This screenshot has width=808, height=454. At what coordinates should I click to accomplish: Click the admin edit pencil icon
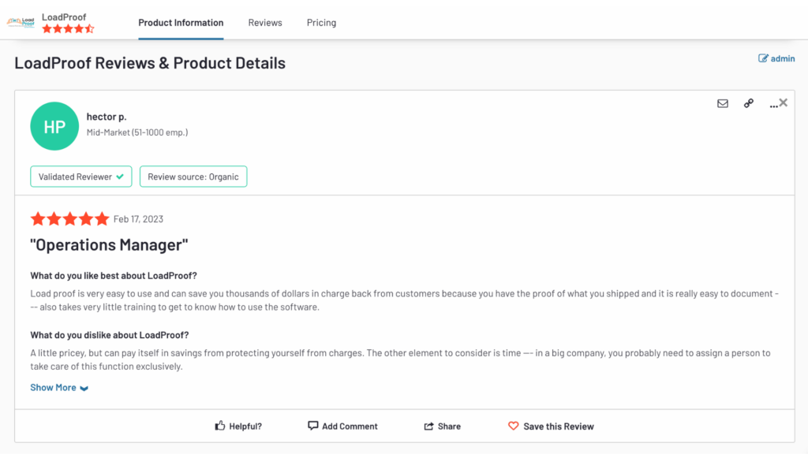click(x=763, y=58)
